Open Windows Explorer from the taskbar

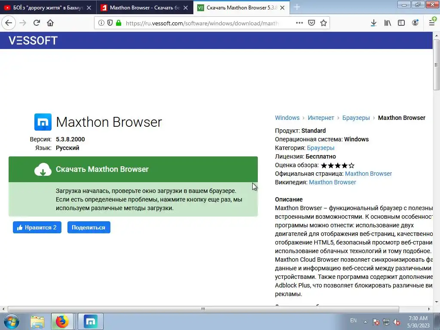pos(37,321)
